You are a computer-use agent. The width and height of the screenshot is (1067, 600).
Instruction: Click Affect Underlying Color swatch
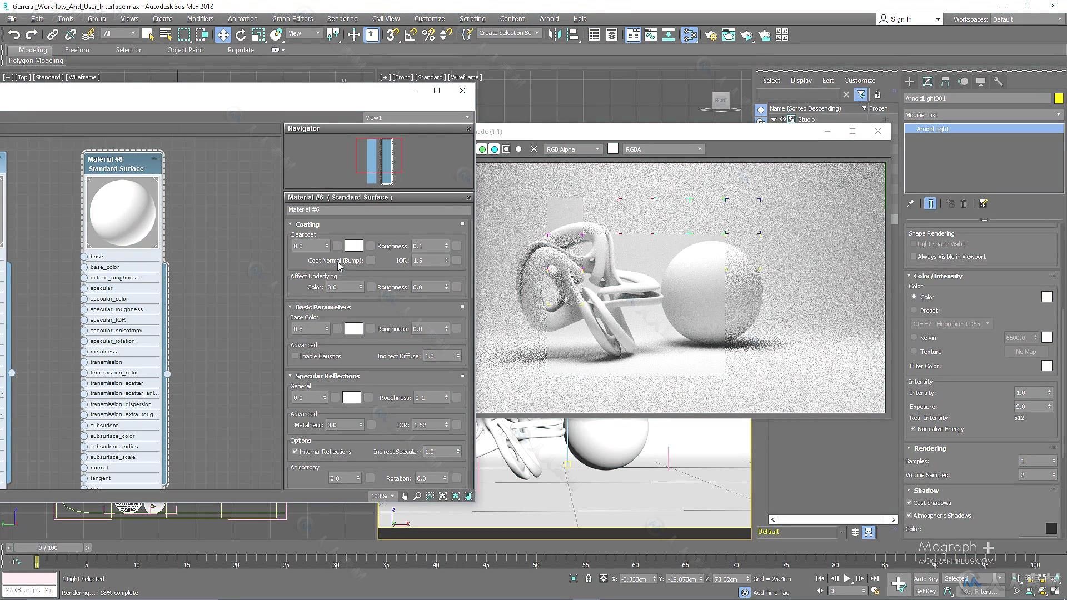point(370,287)
